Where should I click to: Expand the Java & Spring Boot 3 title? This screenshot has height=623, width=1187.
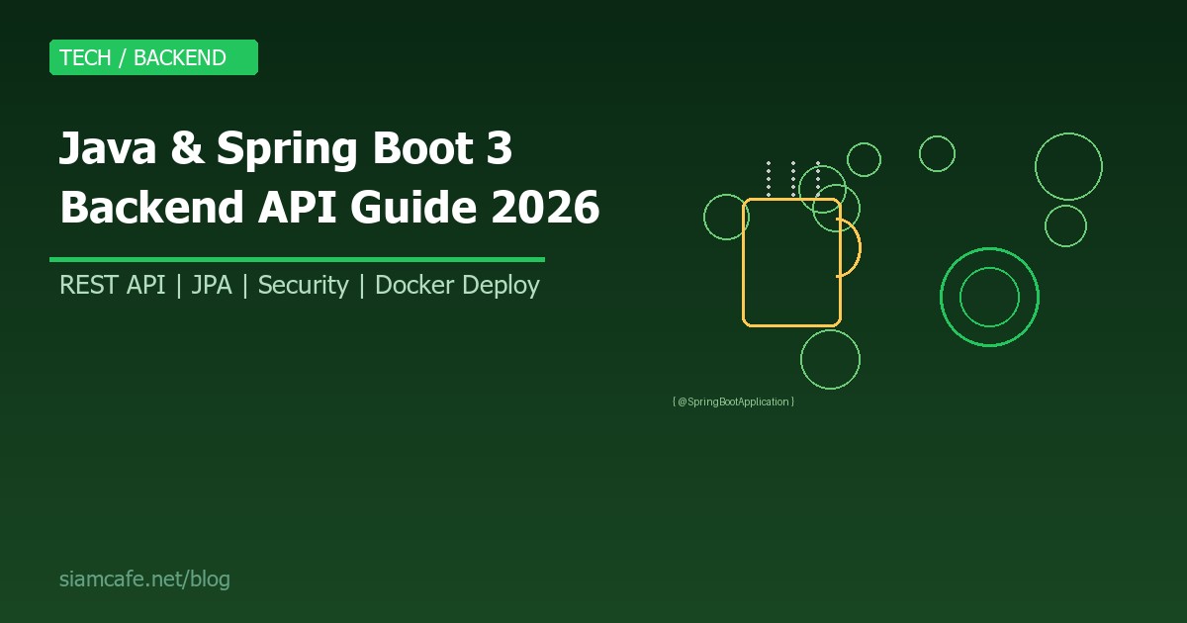pyautogui.click(x=285, y=148)
